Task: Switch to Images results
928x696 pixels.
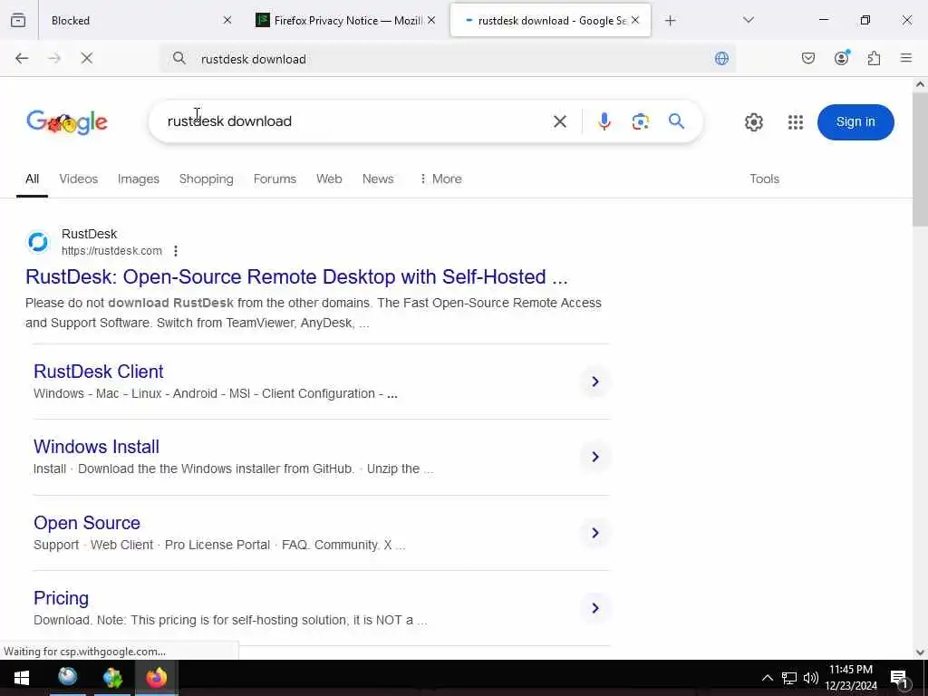Action: pos(139,179)
